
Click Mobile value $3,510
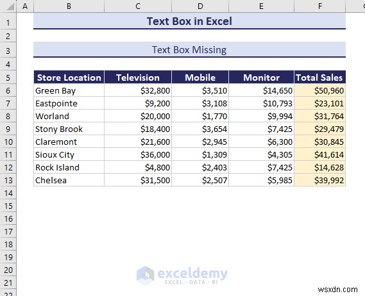(200, 90)
